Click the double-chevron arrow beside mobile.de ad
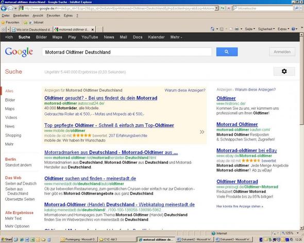This screenshot has width=304, height=243. [202, 132]
